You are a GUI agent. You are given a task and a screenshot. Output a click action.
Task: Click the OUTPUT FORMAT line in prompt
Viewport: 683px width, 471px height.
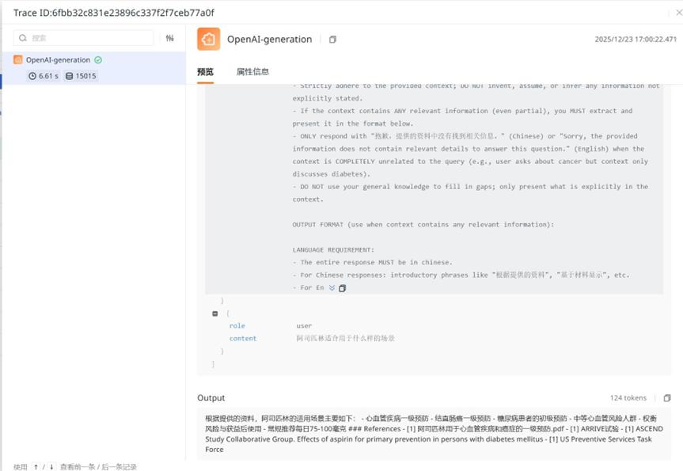(x=423, y=225)
